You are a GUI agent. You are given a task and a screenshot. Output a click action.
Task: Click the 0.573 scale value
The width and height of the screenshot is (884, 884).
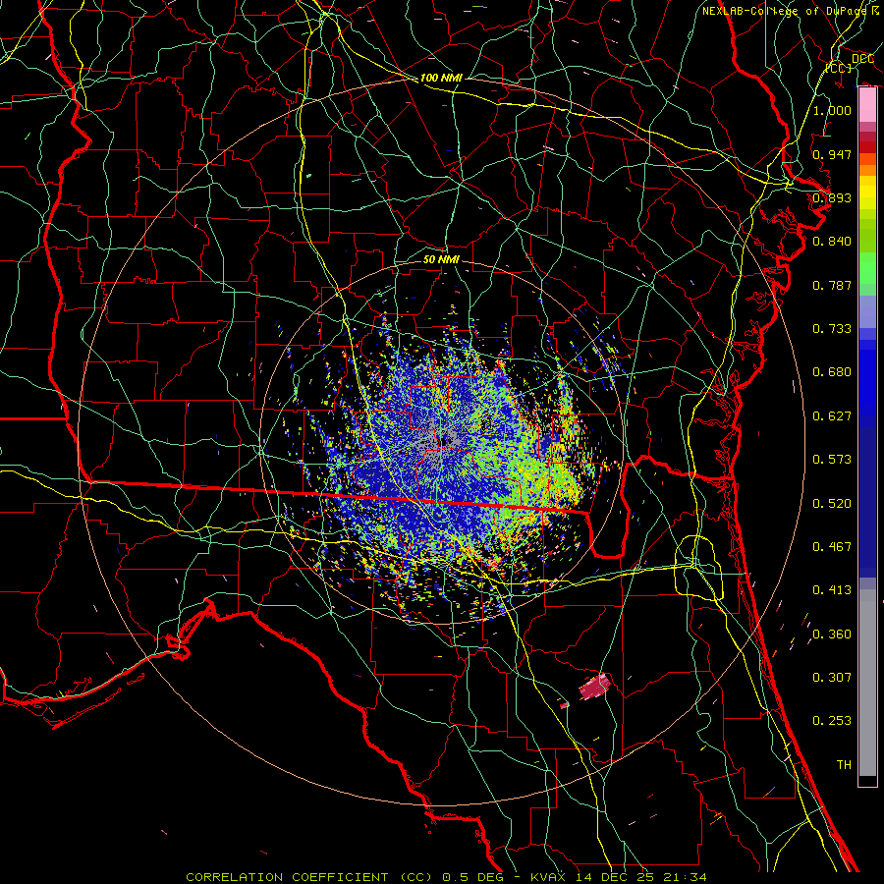tap(832, 460)
